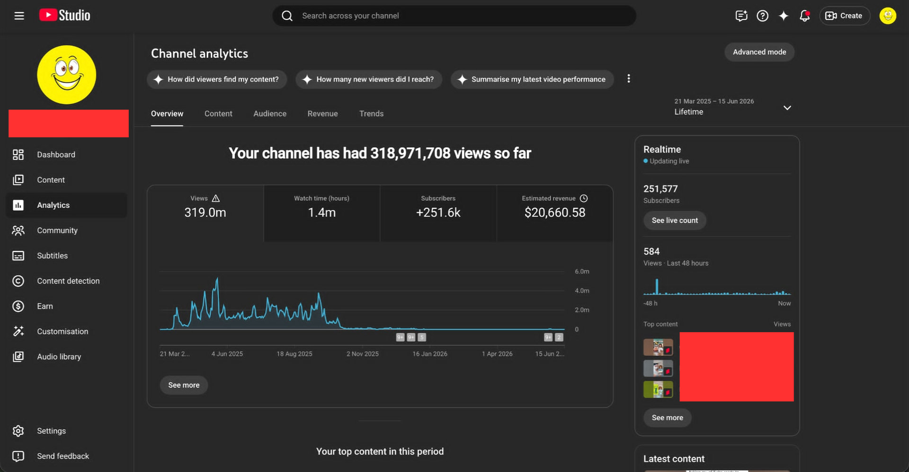Open more suggestions three-dot menu
909x472 pixels.
629,79
